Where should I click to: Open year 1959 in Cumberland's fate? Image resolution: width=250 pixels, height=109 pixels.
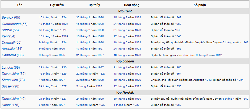(178, 24)
